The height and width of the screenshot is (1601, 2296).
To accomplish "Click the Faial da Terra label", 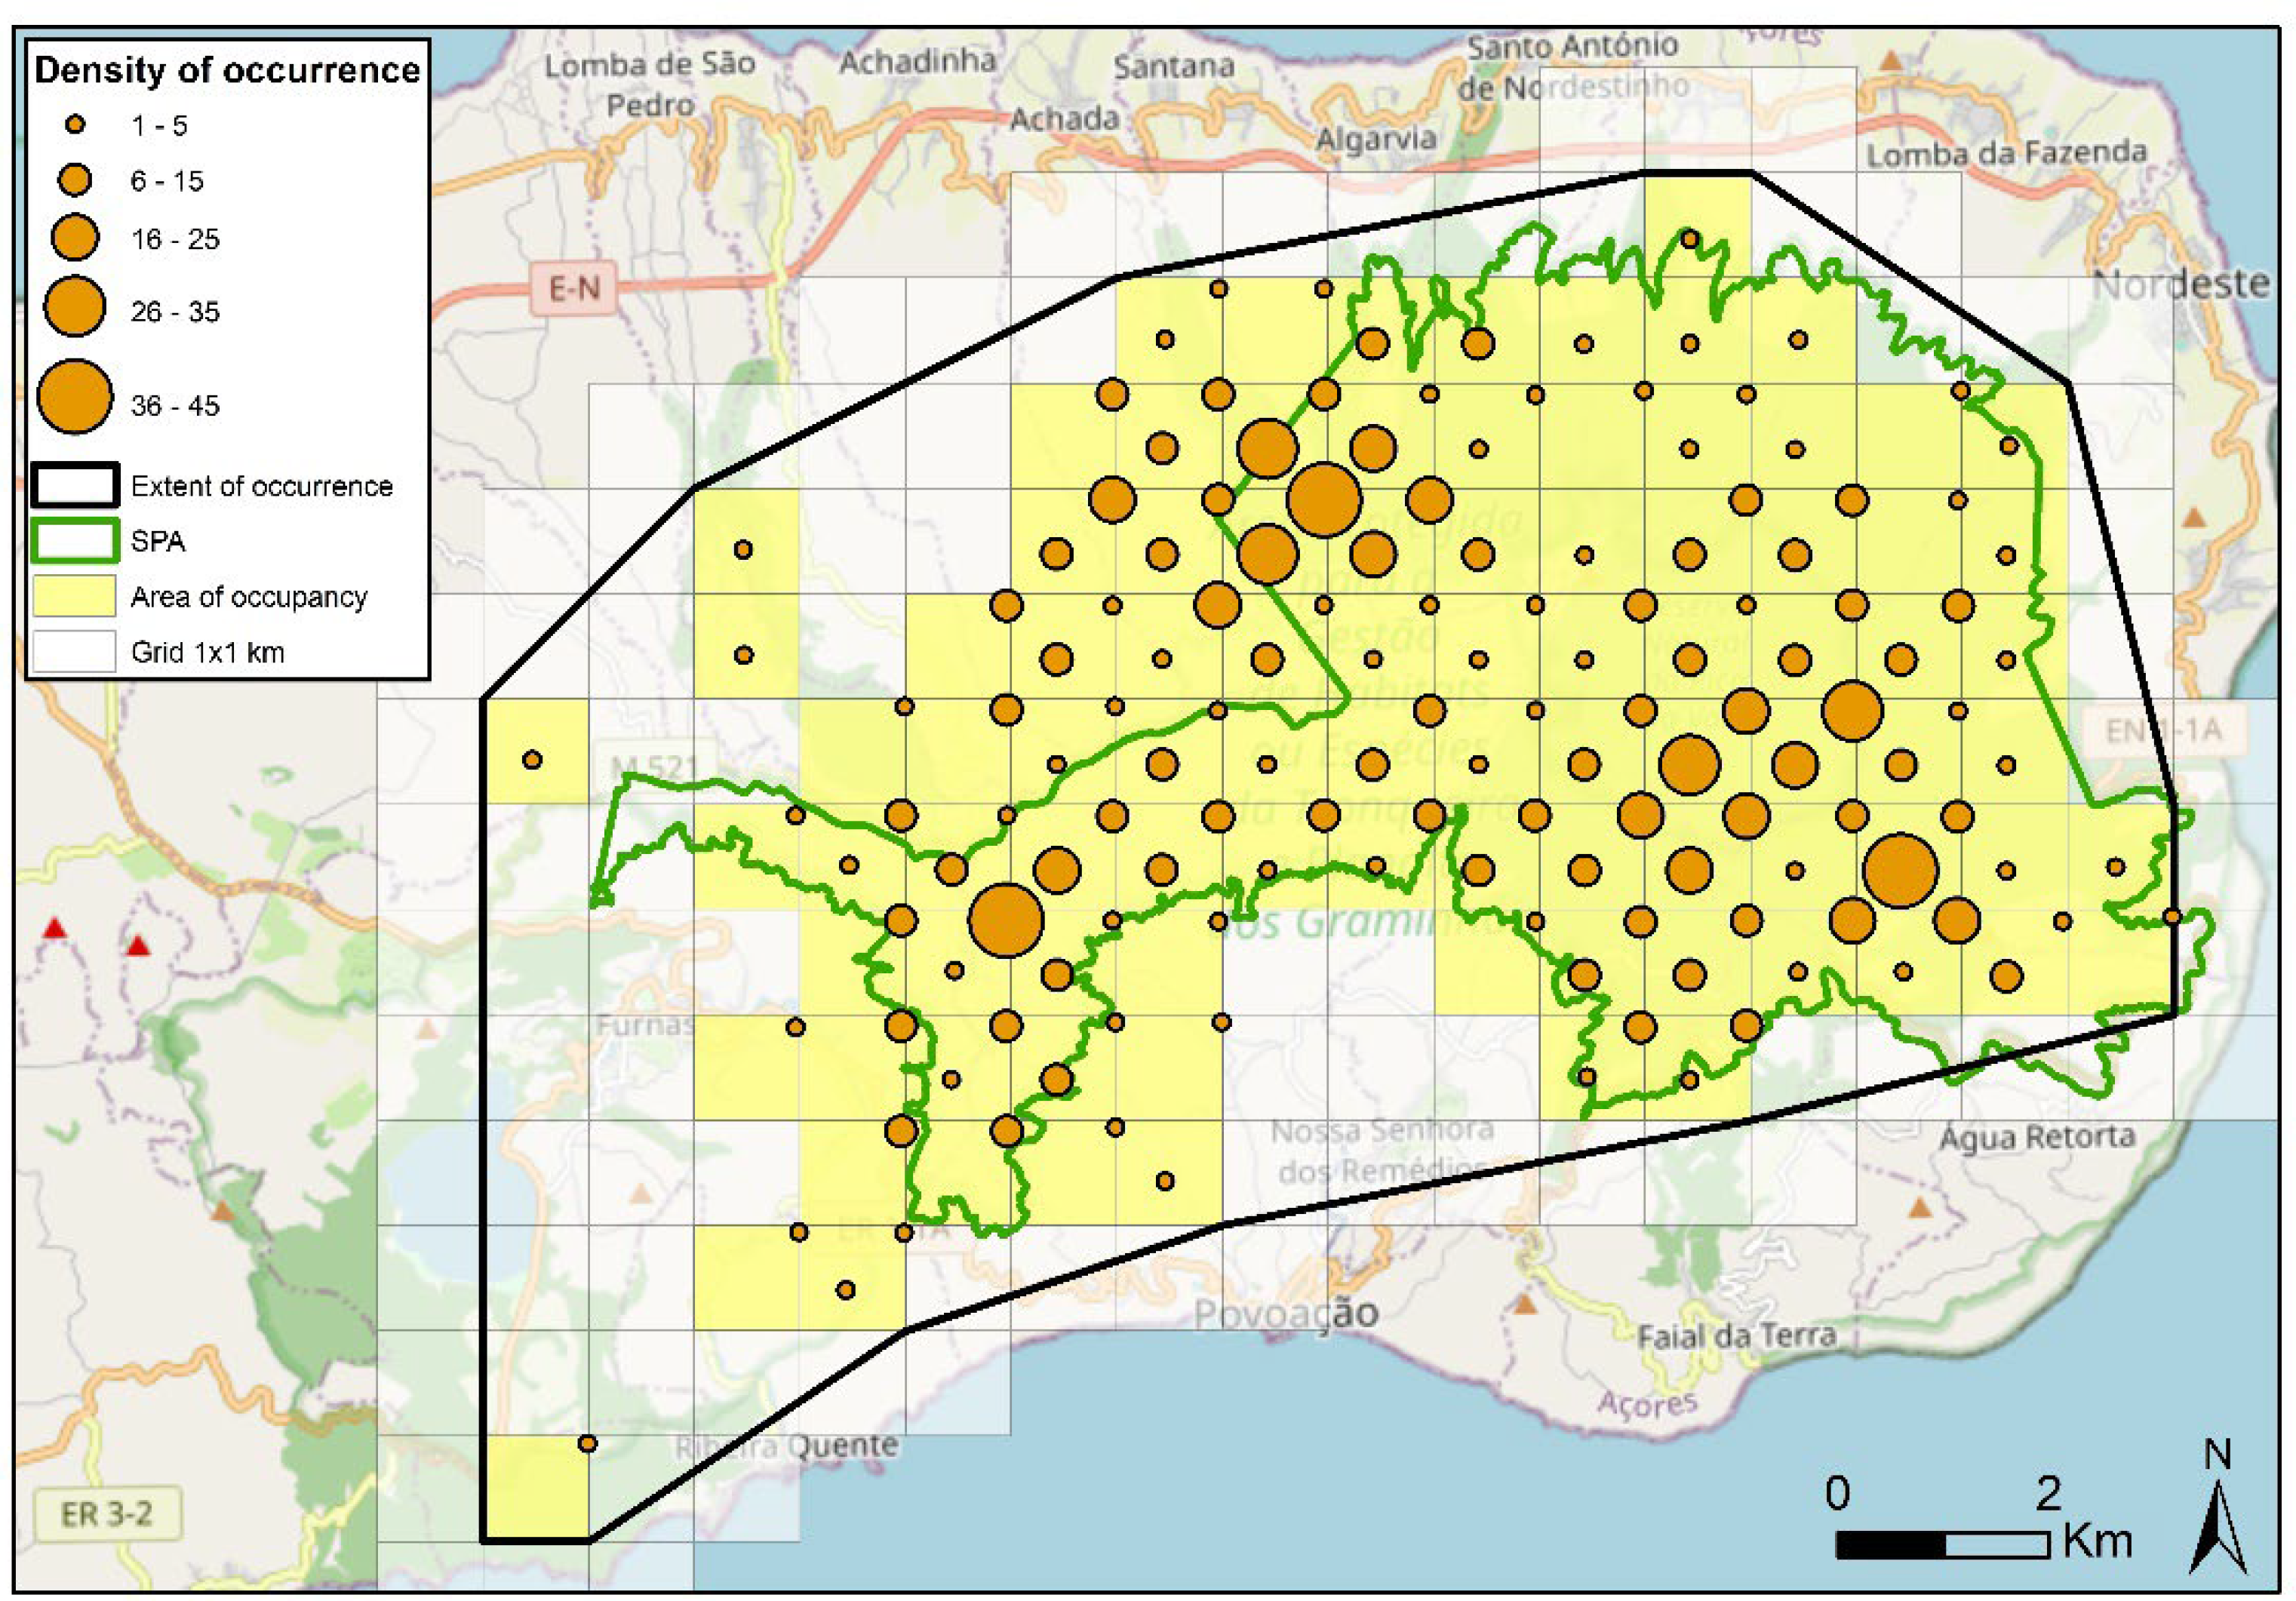I will pyautogui.click(x=1736, y=1335).
